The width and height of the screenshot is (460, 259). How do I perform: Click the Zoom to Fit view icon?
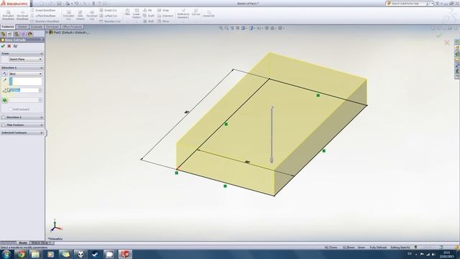pyautogui.click(x=221, y=28)
